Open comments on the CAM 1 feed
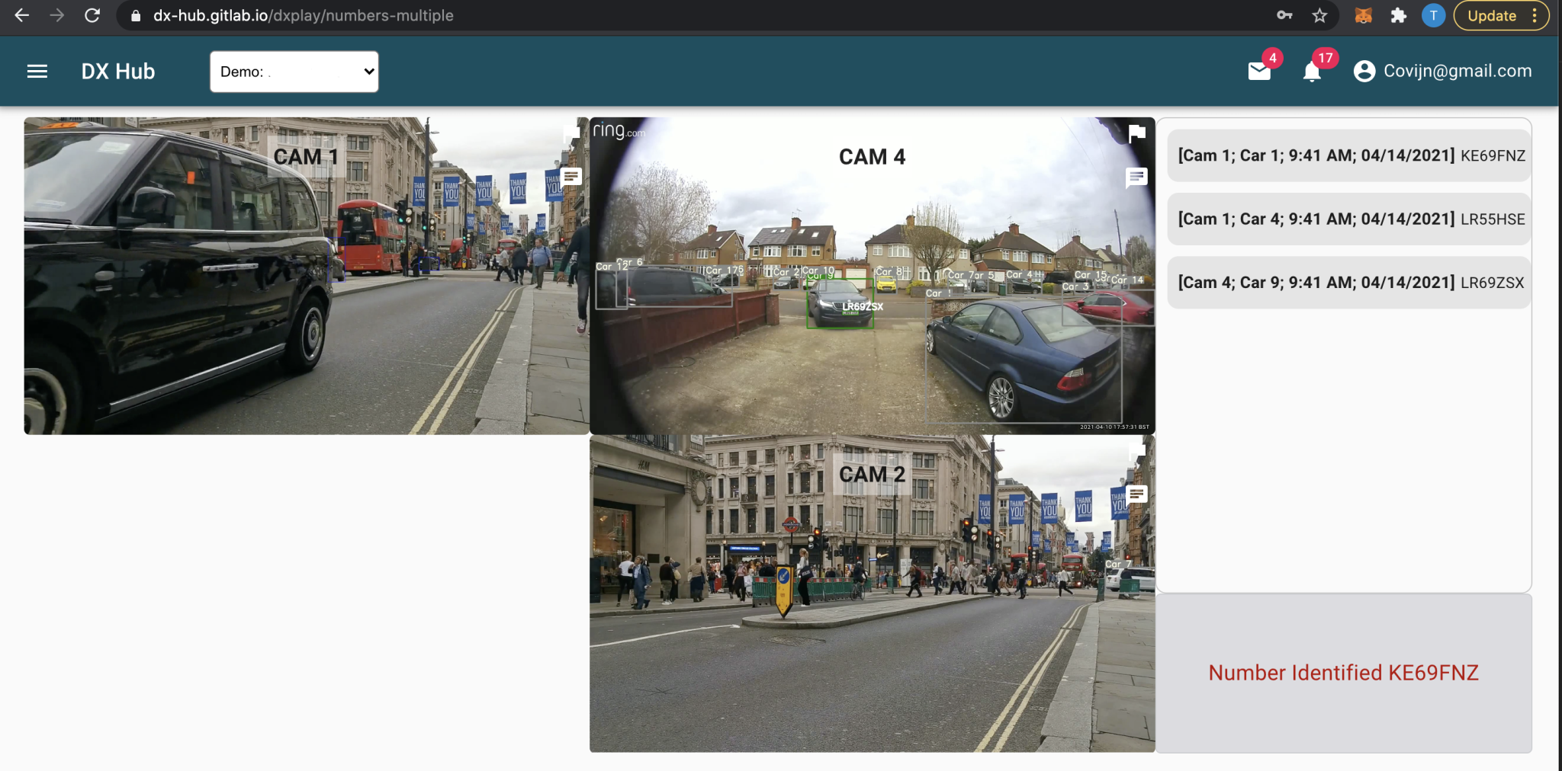The width and height of the screenshot is (1562, 771). pyautogui.click(x=570, y=177)
